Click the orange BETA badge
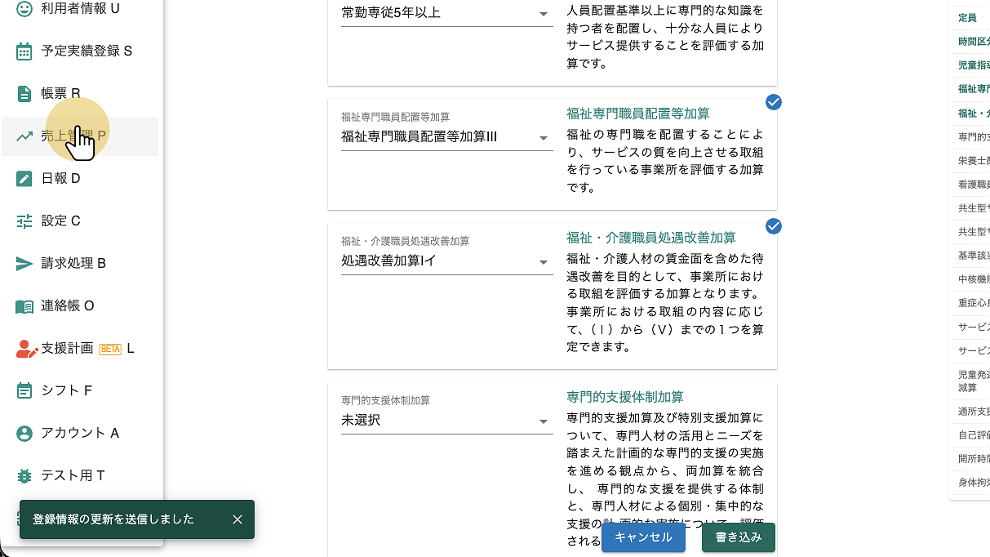The image size is (990, 557). coord(110,349)
